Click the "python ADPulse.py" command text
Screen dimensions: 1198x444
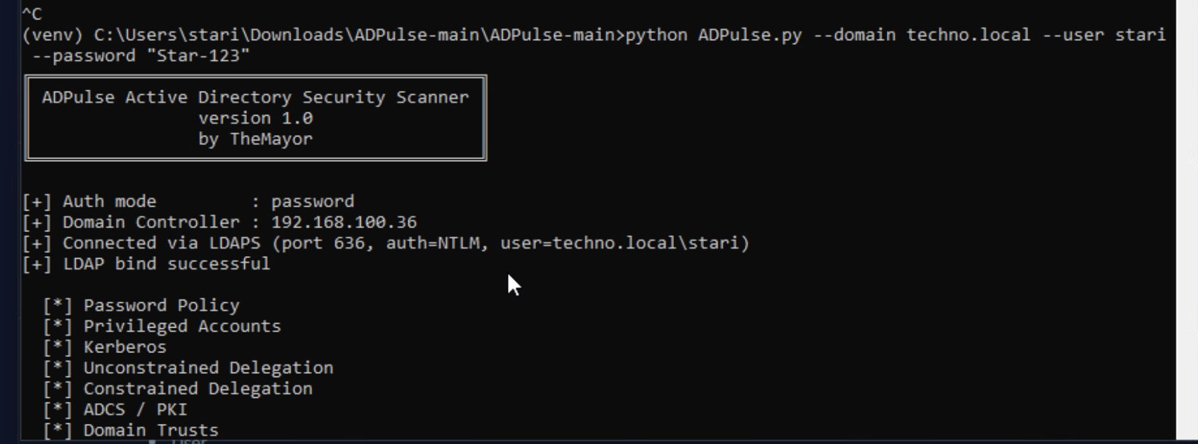[713, 35]
